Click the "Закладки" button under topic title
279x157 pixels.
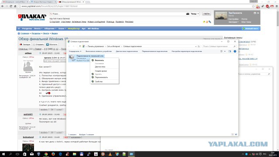25,44
